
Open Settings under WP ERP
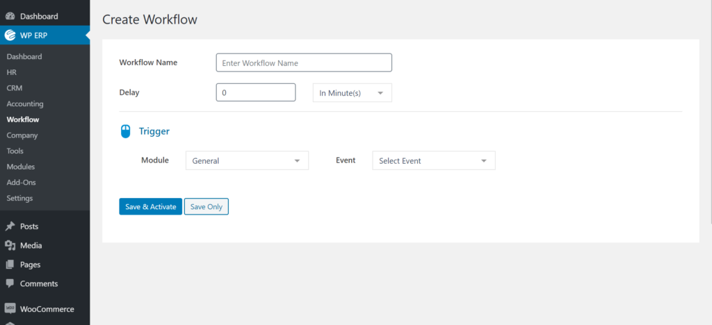(x=19, y=198)
